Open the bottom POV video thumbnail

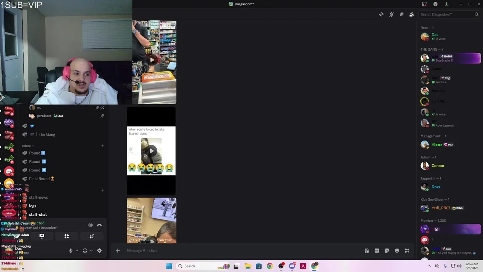151,220
